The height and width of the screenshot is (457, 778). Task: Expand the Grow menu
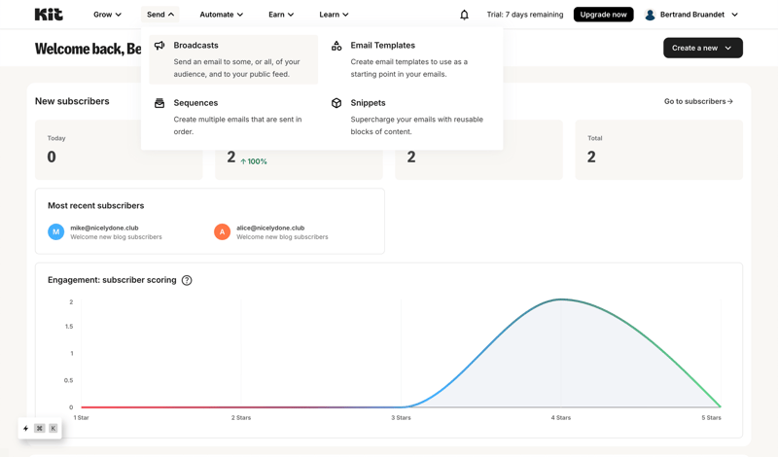(x=107, y=15)
